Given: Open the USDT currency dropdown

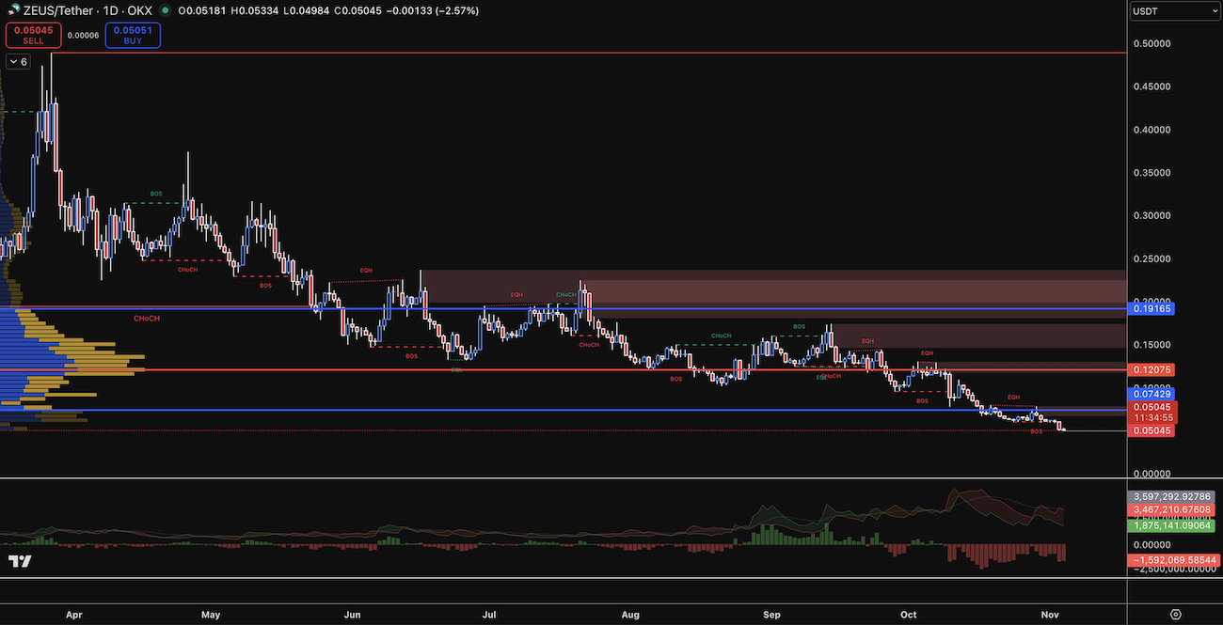Looking at the screenshot, I should pyautogui.click(x=1174, y=11).
